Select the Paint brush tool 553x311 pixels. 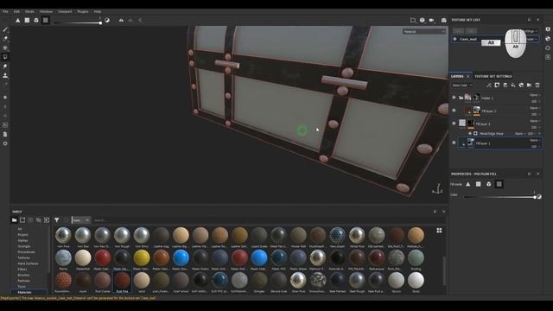point(5,29)
